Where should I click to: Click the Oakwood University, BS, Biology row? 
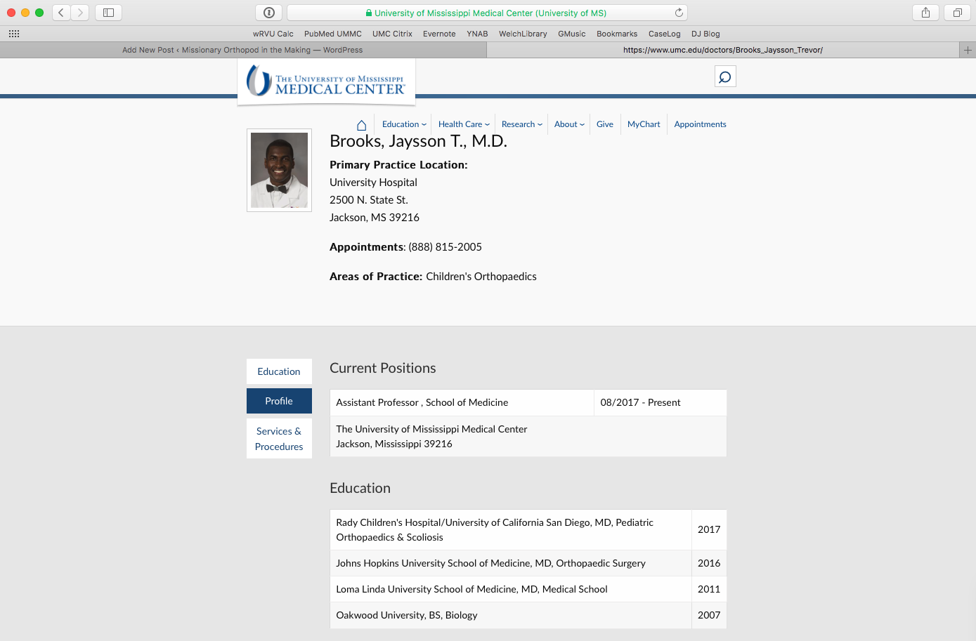point(528,615)
